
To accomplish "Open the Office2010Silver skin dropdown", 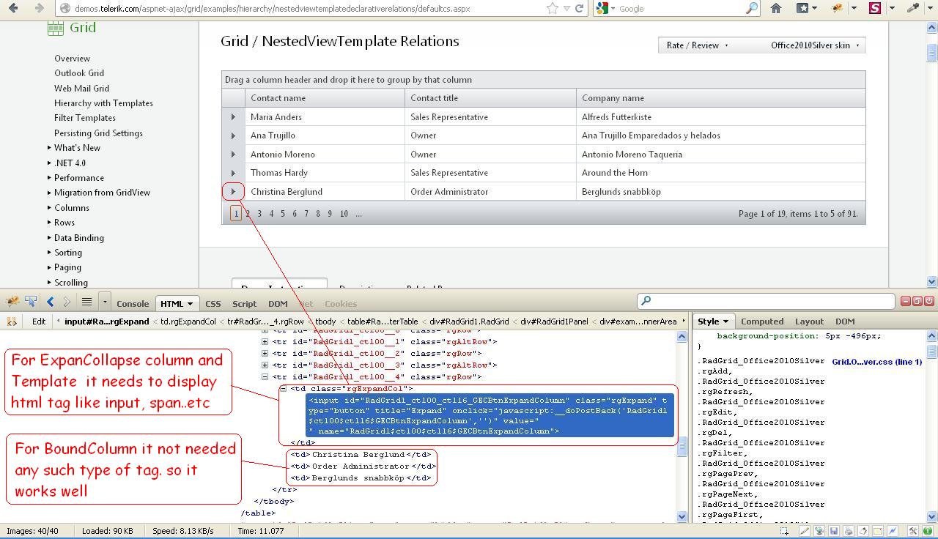I will click(x=815, y=45).
